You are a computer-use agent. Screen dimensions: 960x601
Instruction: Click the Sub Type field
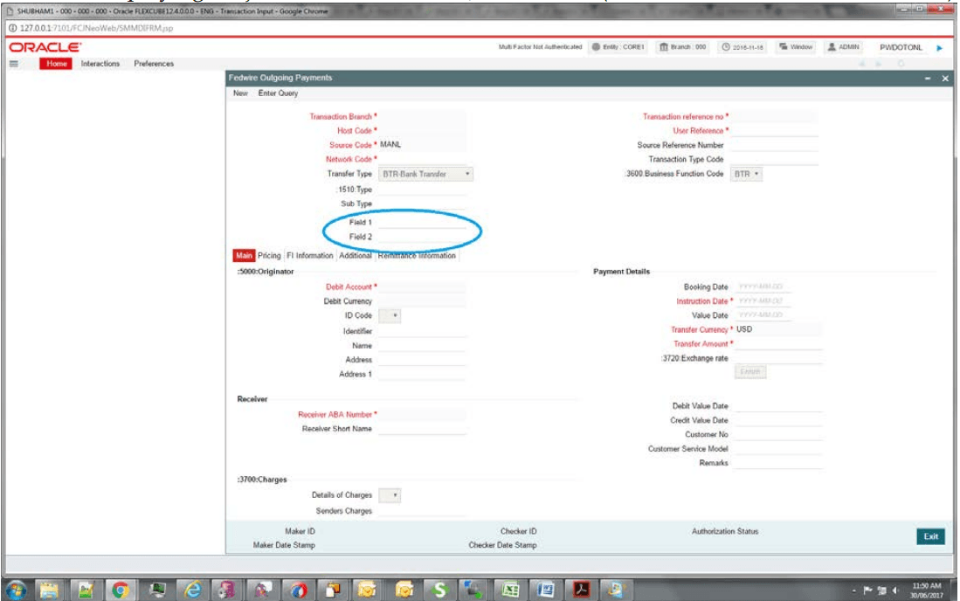pyautogui.click(x=422, y=204)
